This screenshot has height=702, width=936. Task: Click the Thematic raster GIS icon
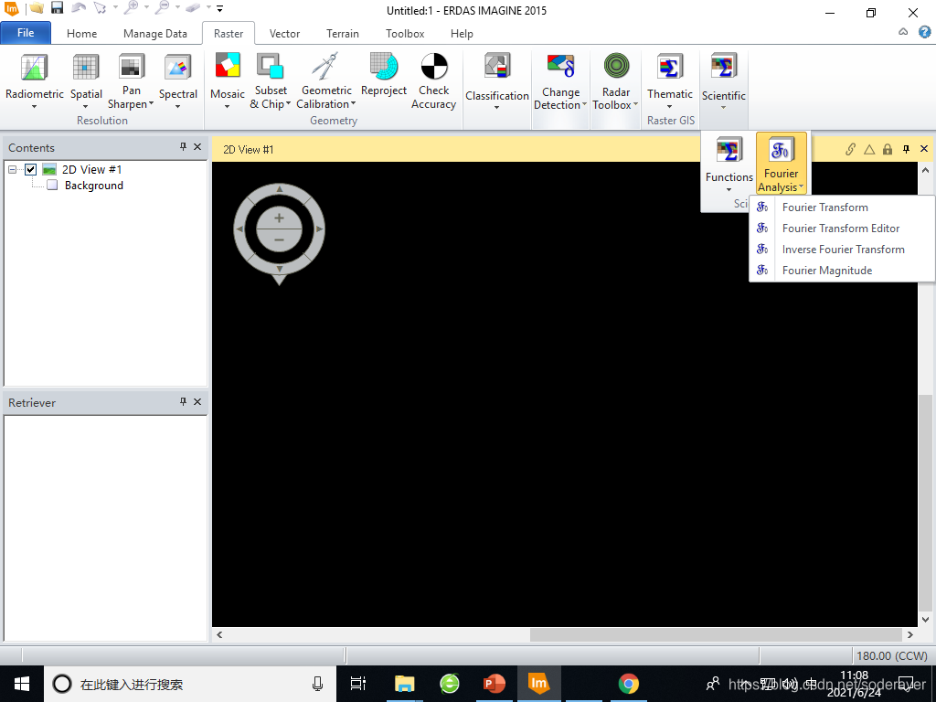(670, 67)
